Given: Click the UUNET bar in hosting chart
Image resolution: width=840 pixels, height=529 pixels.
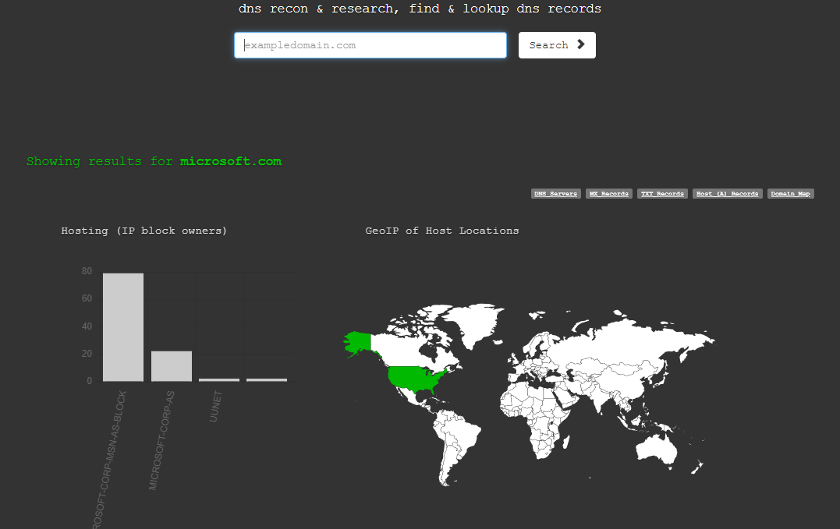Looking at the screenshot, I should pyautogui.click(x=219, y=379).
